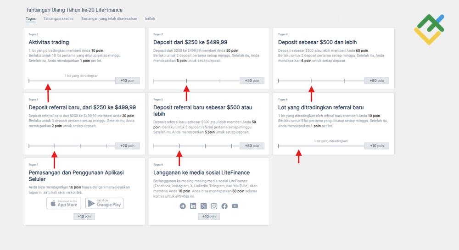The image size is (459, 250).
Task: Click the Deposit dari $250 ke $499,99 heading
Action: click(190, 42)
